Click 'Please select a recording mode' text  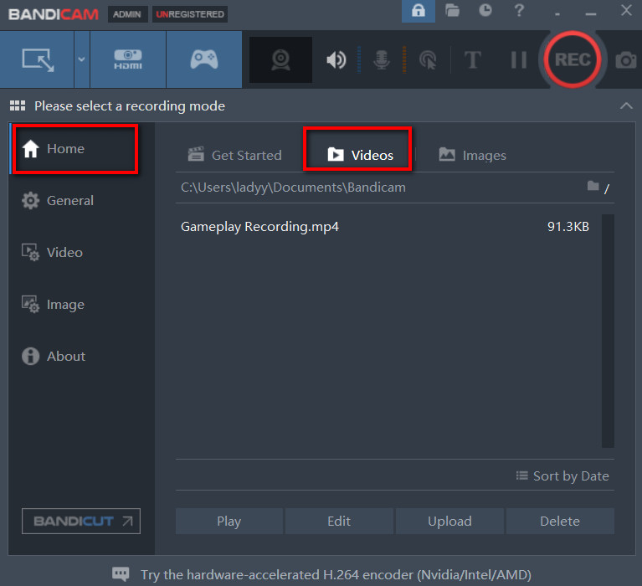pyautogui.click(x=130, y=106)
